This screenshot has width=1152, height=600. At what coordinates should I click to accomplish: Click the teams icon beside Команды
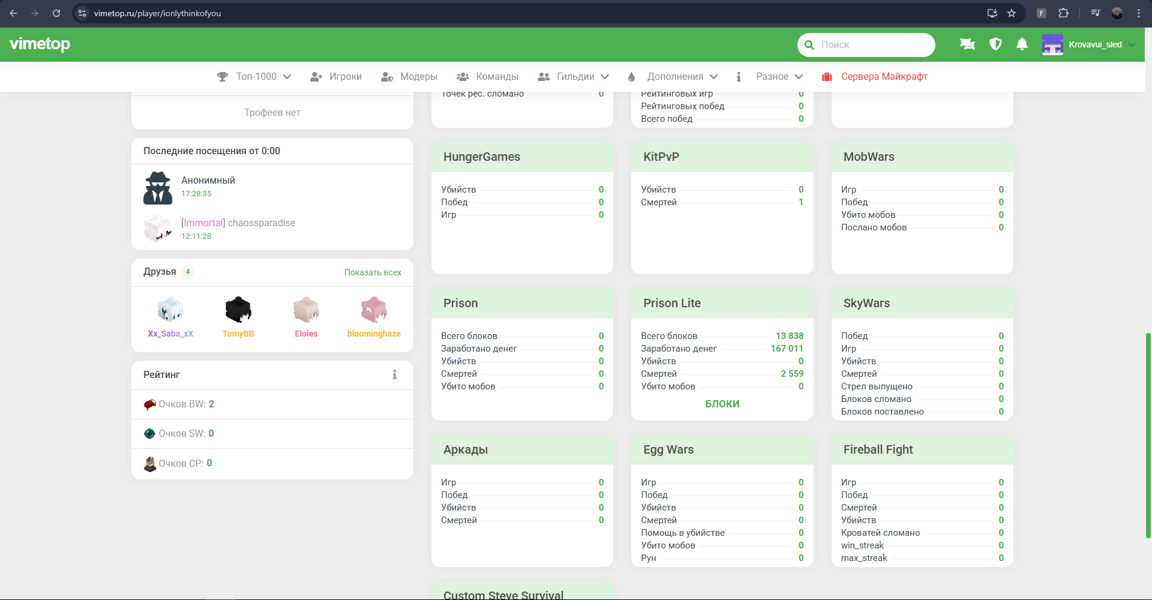point(463,77)
